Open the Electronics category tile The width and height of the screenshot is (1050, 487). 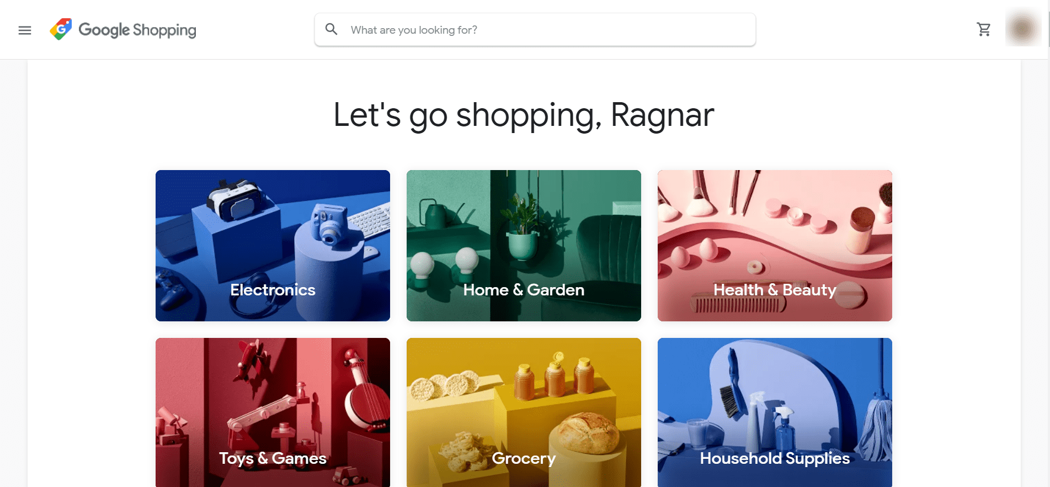pos(273,246)
